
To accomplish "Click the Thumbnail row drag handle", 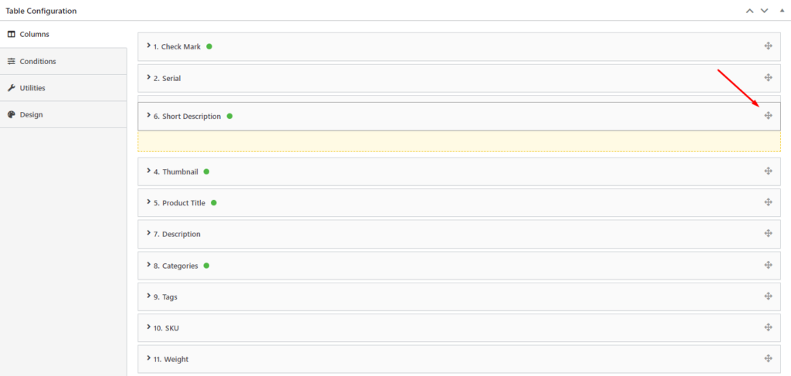I will [x=768, y=171].
